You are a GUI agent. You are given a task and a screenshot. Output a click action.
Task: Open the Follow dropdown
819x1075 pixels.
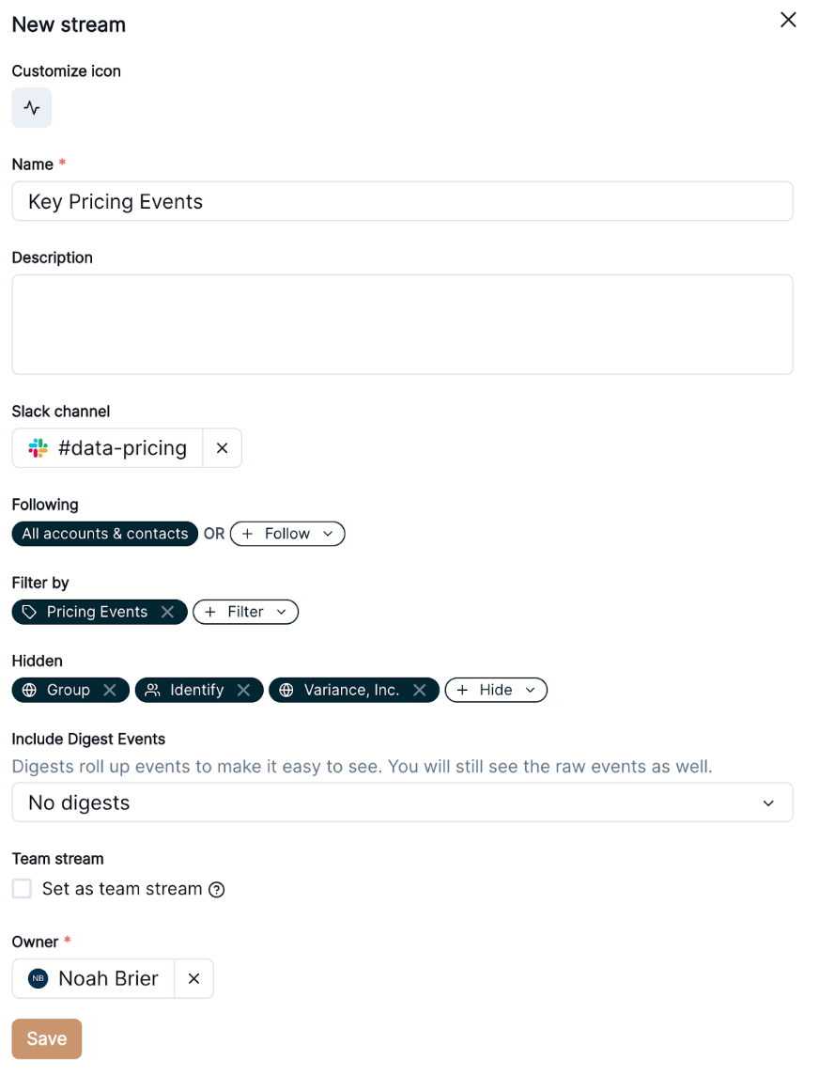pos(287,534)
